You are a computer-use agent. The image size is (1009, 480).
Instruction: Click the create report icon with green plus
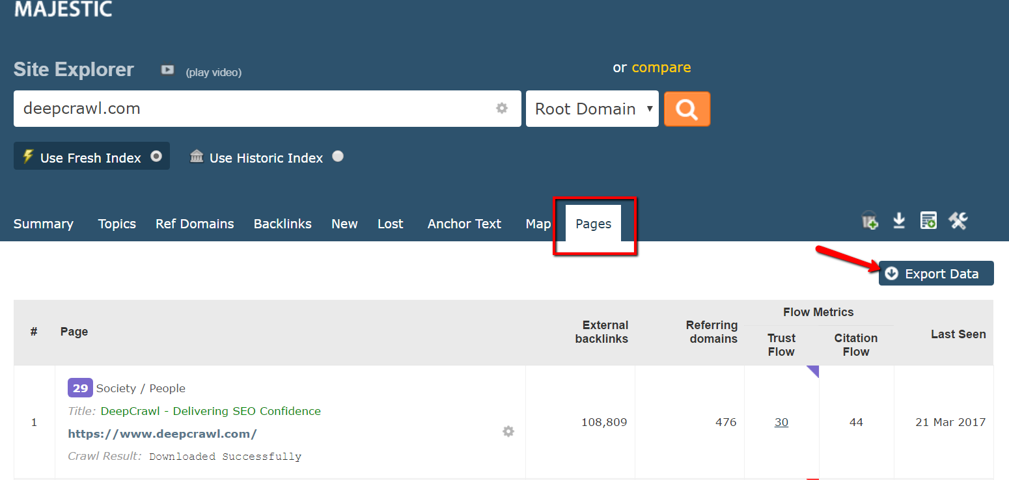coord(928,220)
